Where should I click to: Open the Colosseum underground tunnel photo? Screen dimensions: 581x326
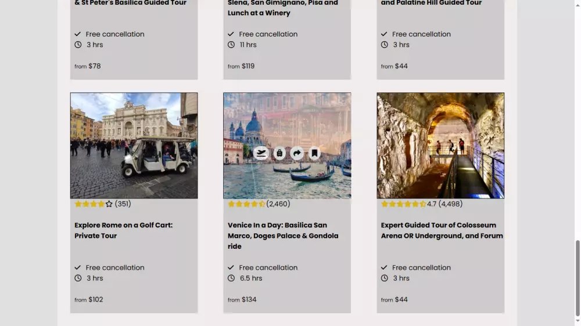tap(440, 146)
